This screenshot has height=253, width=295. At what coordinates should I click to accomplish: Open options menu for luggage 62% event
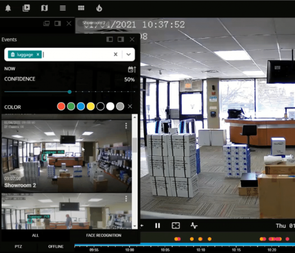[126, 125]
